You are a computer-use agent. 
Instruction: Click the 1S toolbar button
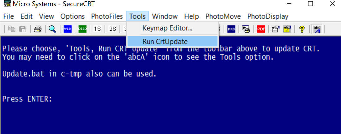tap(97, 29)
